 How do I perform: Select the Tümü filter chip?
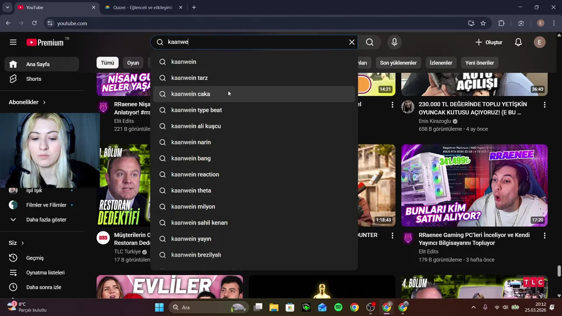tap(108, 63)
